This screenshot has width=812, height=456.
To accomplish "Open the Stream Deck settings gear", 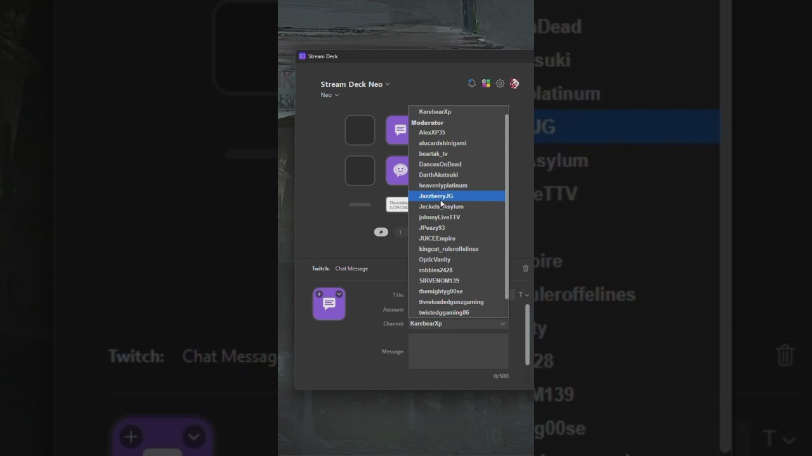I will pyautogui.click(x=500, y=84).
